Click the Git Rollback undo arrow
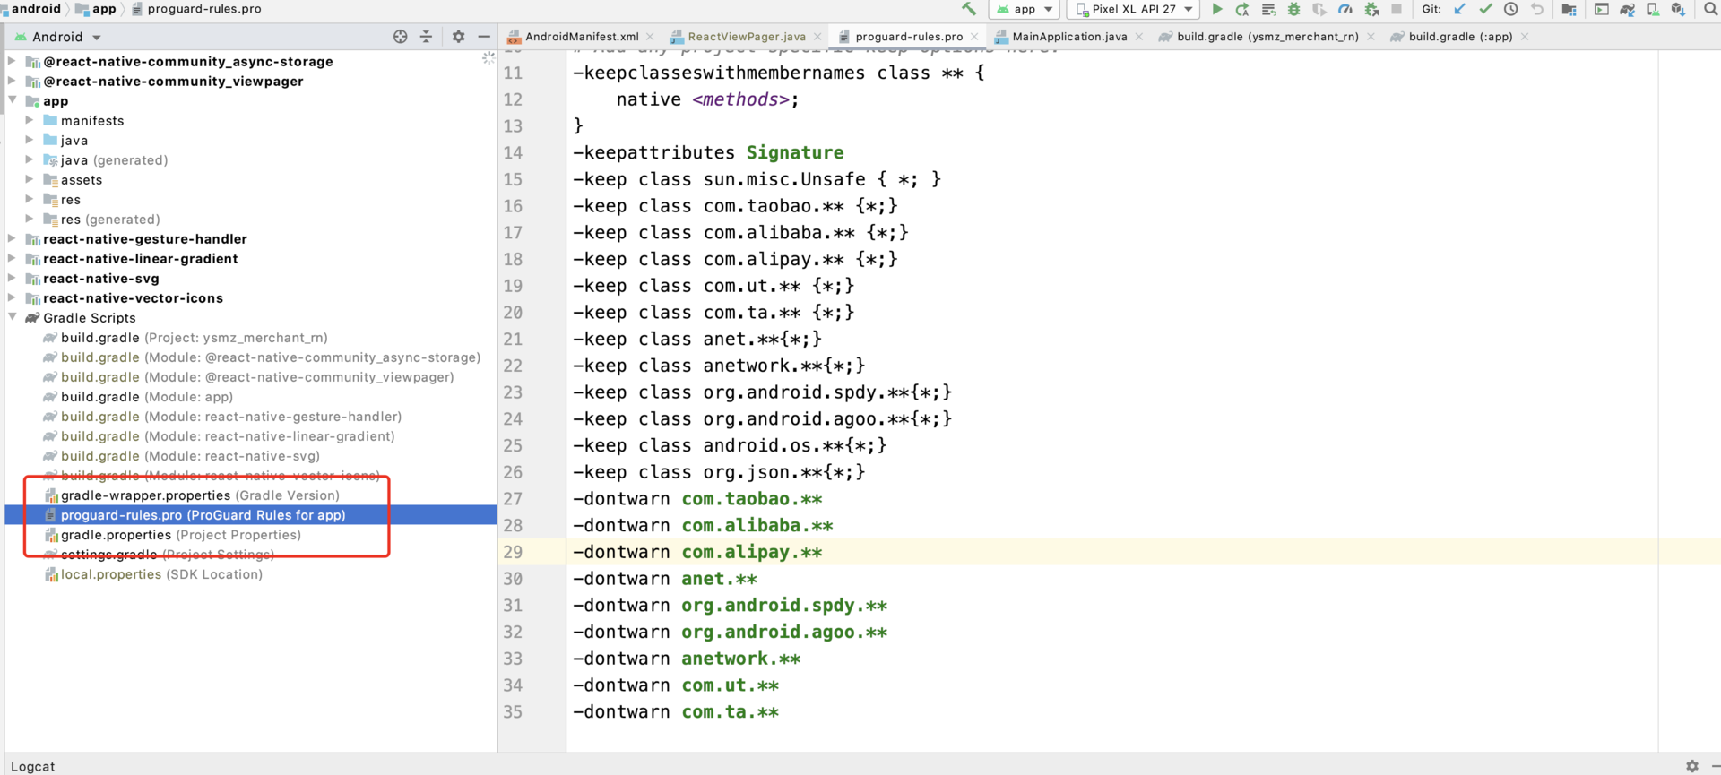This screenshot has height=775, width=1721. click(x=1537, y=9)
